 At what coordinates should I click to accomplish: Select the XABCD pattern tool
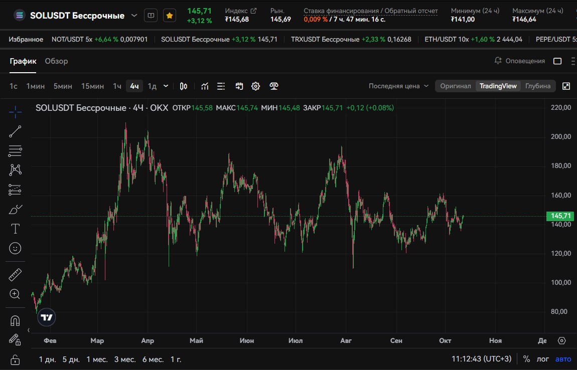click(x=15, y=170)
